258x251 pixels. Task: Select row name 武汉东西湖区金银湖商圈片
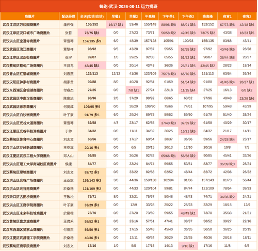point(23,90)
